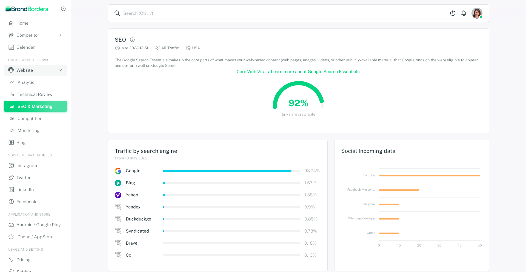Image resolution: width=526 pixels, height=272 pixels.
Task: Click the Facebook icon in sidebar
Action: [x=11, y=202]
